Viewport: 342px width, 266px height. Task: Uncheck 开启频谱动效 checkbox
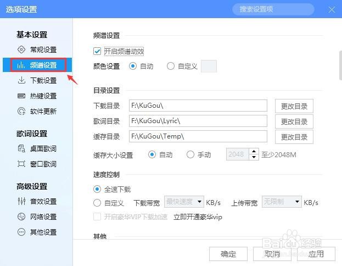[x=97, y=51]
